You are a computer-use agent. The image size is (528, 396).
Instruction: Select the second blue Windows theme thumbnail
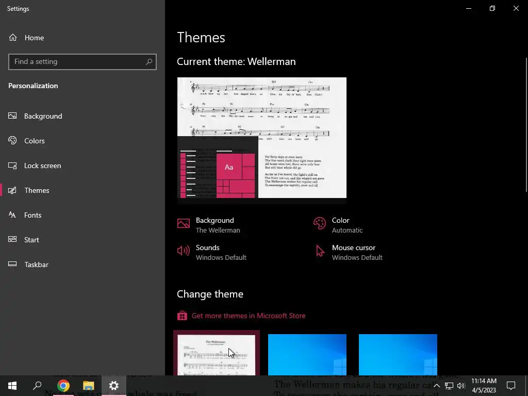398,354
